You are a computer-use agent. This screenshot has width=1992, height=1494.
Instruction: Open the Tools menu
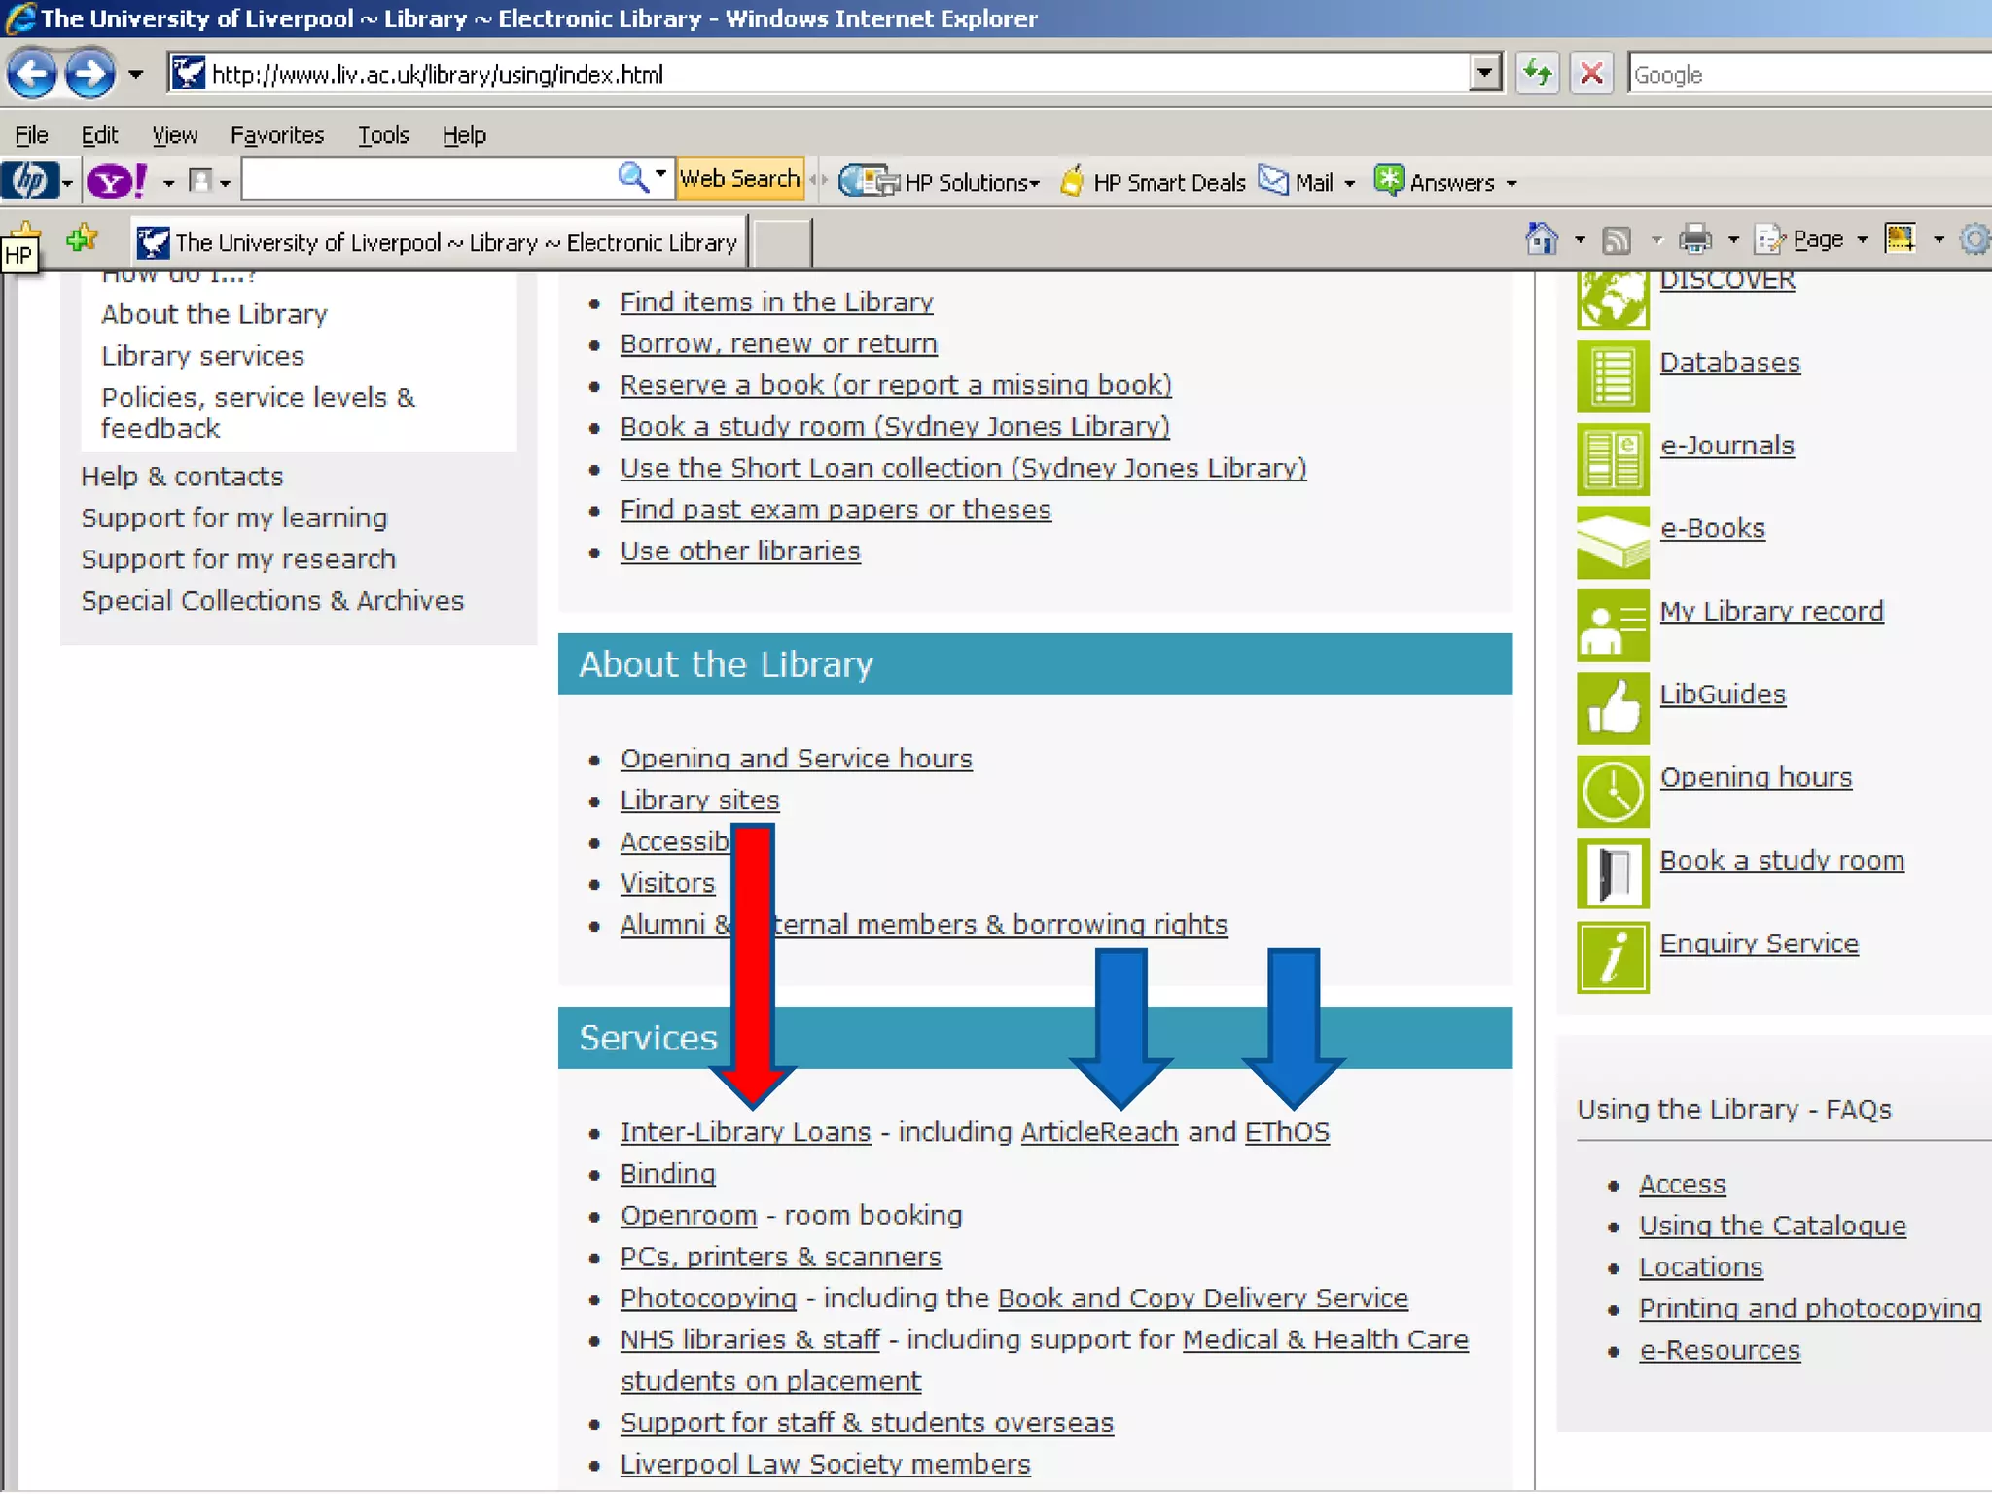coord(382,135)
